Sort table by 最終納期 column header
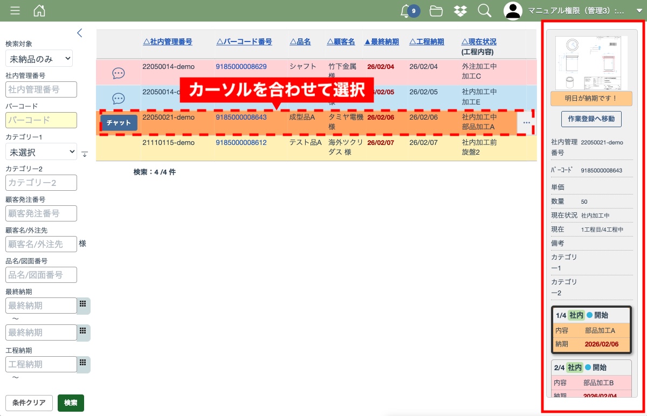The width and height of the screenshot is (647, 416). tap(381, 41)
